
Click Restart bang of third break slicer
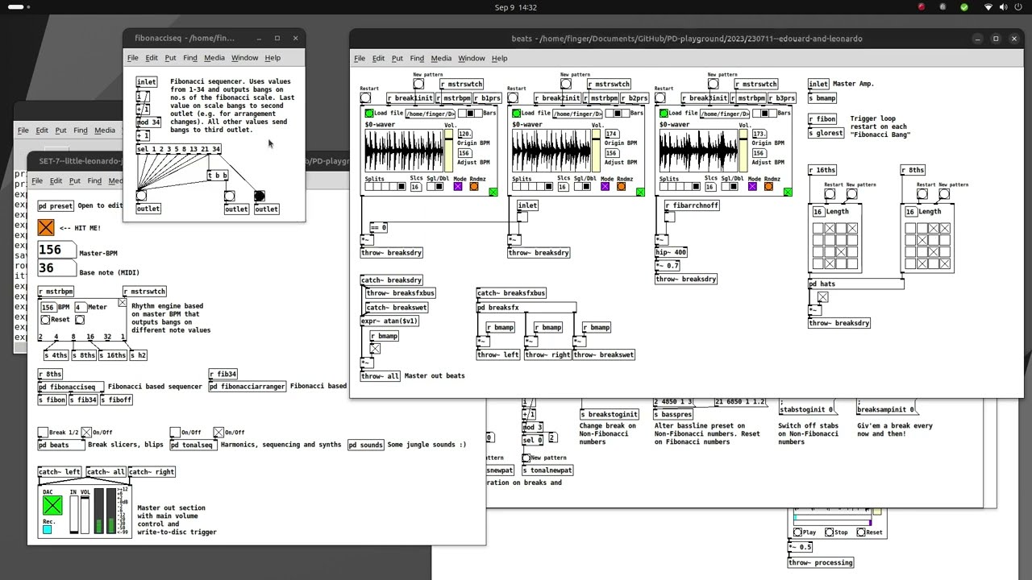(x=660, y=98)
